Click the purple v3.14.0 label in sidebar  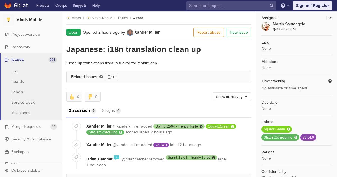click(x=308, y=137)
